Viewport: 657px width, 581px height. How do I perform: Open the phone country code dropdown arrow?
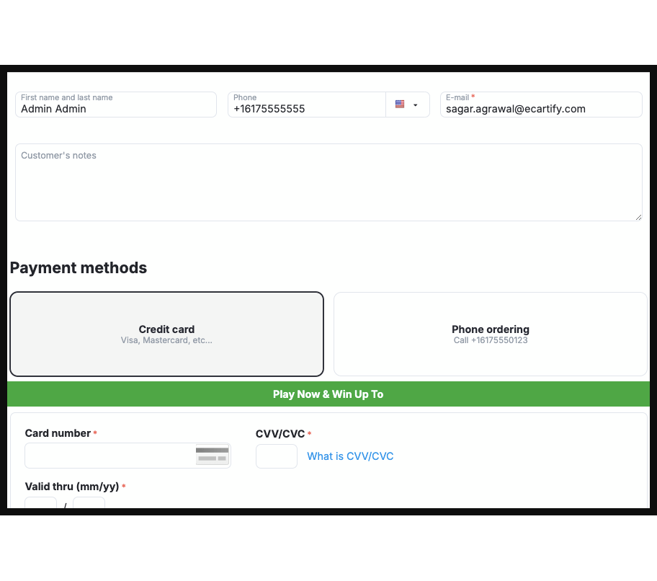[416, 105]
